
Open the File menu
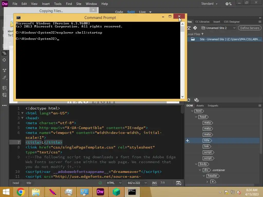click(x=15, y=4)
